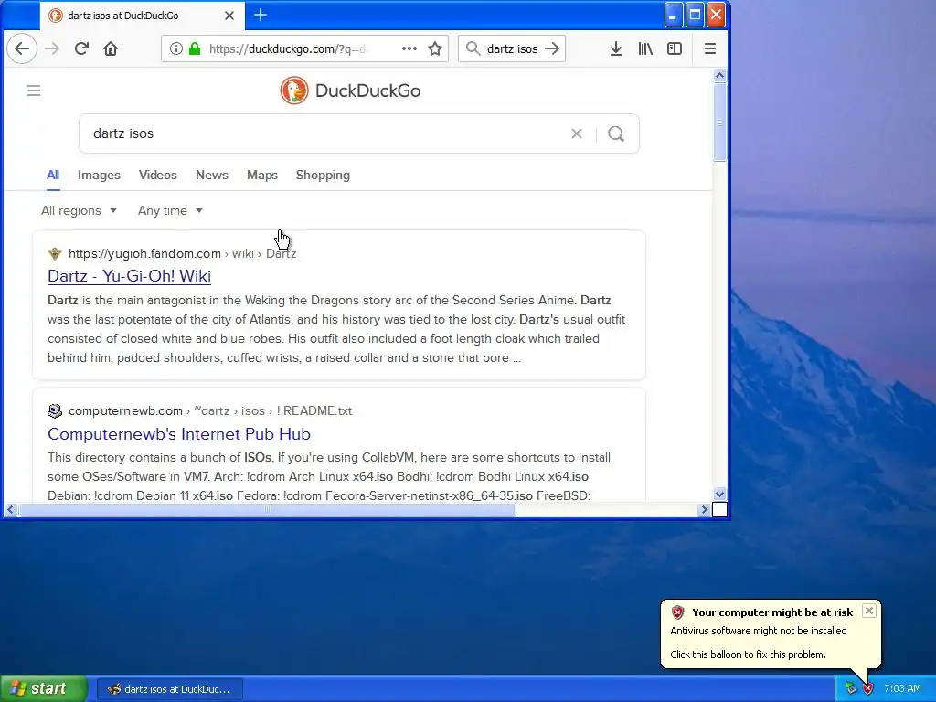Open the Library bookmarks and history
Image resolution: width=936 pixels, height=702 pixels.
[x=645, y=48]
